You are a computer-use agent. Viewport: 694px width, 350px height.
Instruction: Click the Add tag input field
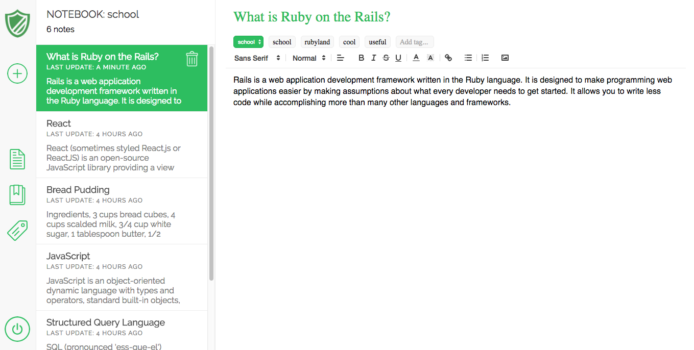(x=415, y=42)
